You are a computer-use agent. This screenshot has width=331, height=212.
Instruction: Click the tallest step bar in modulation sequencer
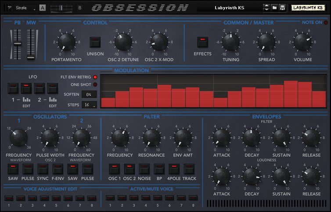click(291, 94)
